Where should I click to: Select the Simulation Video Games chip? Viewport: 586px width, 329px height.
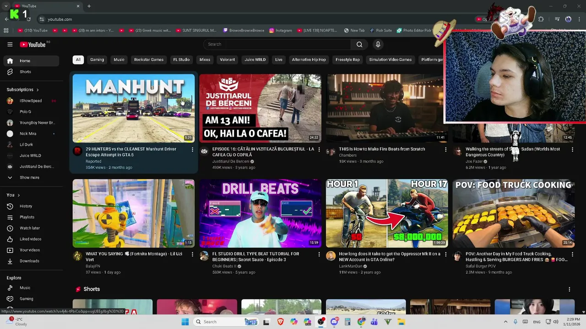pyautogui.click(x=391, y=59)
